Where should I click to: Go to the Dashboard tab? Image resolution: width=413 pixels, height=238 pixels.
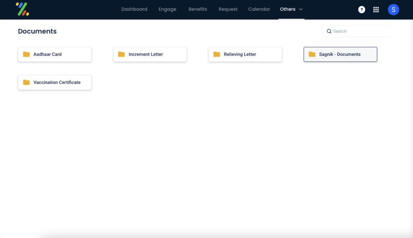[x=134, y=9]
